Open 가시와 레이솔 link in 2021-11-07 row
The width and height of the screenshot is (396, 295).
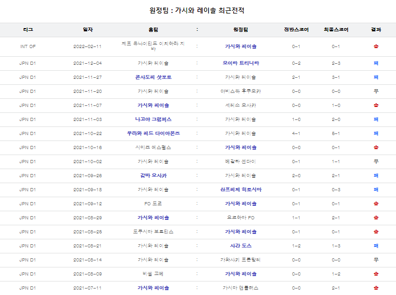[x=153, y=105]
